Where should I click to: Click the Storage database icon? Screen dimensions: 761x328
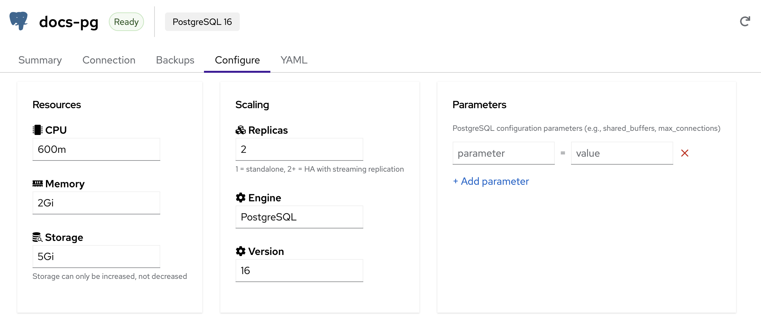[37, 237]
